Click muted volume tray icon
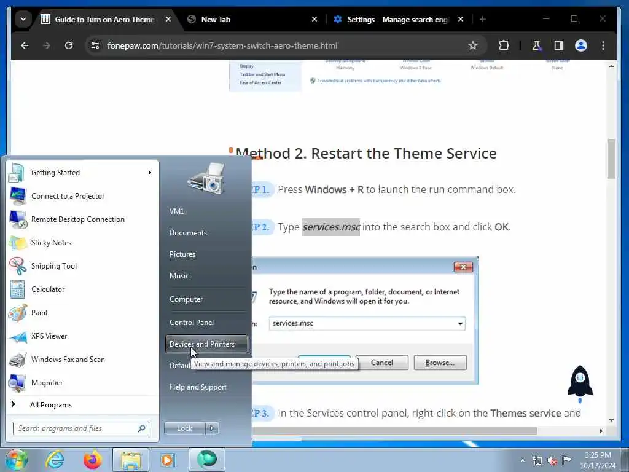The width and height of the screenshot is (629, 472). tap(552, 461)
